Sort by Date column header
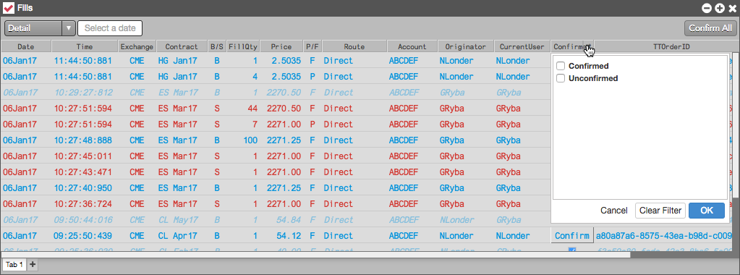This screenshot has width=740, height=275. [26, 47]
